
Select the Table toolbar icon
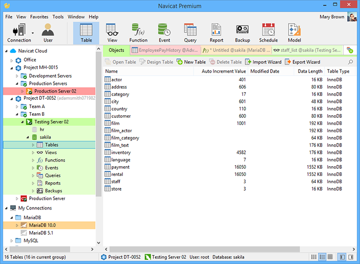86,33
